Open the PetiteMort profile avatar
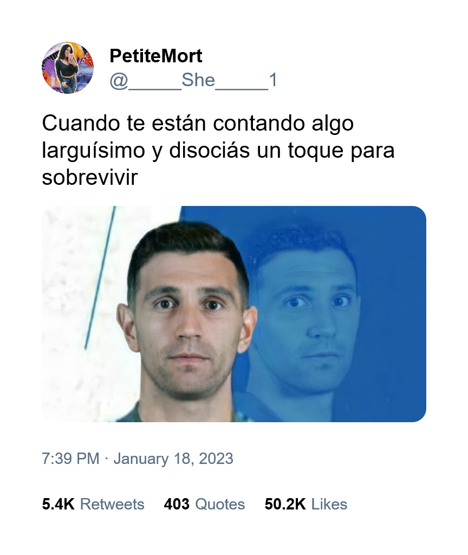The image size is (468, 555). tap(68, 68)
